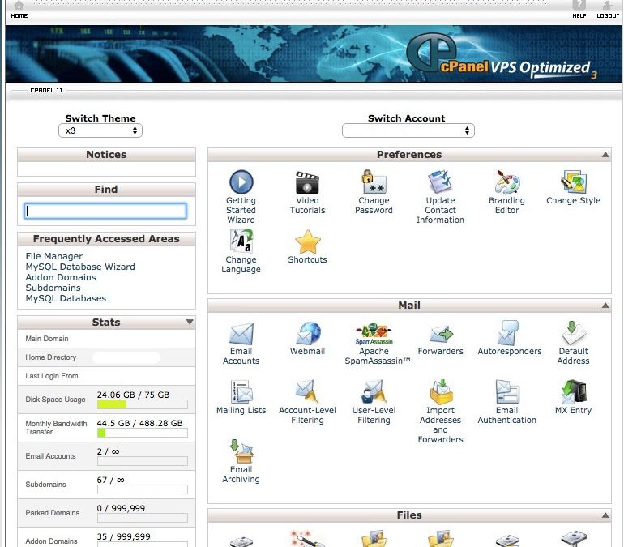Click the Preferences section header
The height and width of the screenshot is (547, 624).
tap(409, 154)
